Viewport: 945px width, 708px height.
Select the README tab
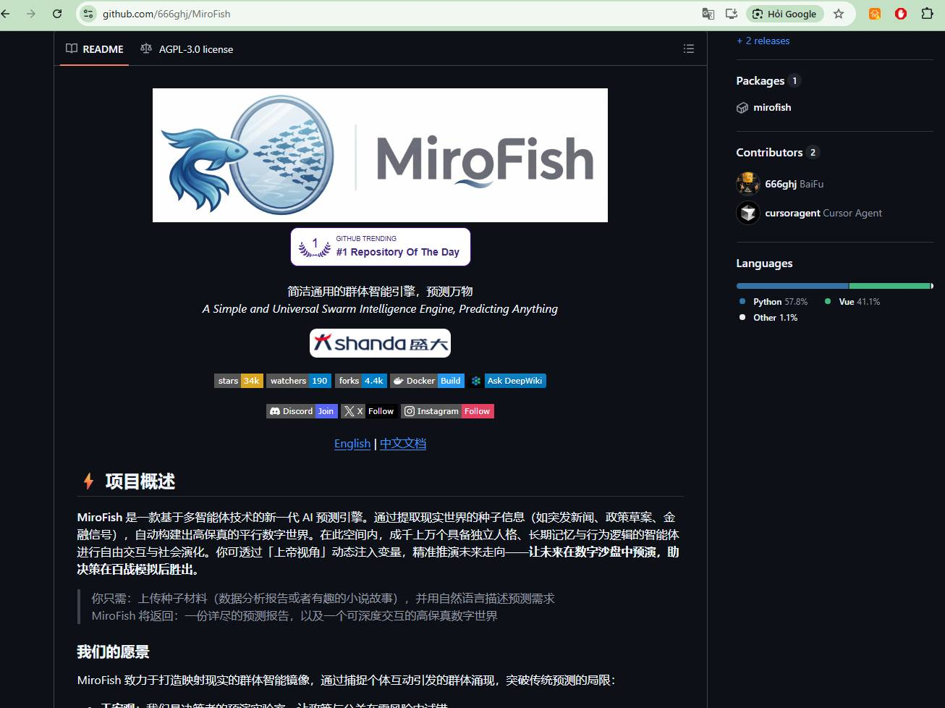[x=95, y=49]
